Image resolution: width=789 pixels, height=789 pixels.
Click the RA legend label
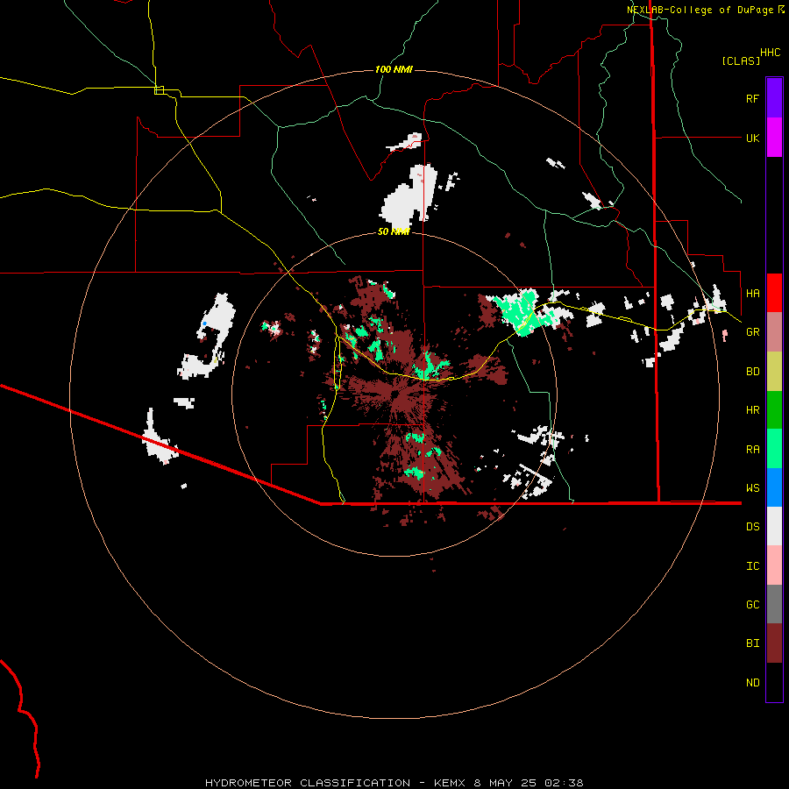coord(752,450)
